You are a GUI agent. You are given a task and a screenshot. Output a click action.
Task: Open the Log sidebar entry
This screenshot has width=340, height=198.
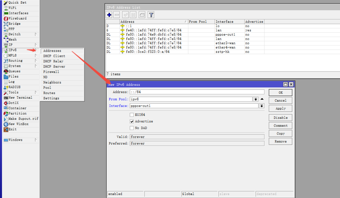12,82
